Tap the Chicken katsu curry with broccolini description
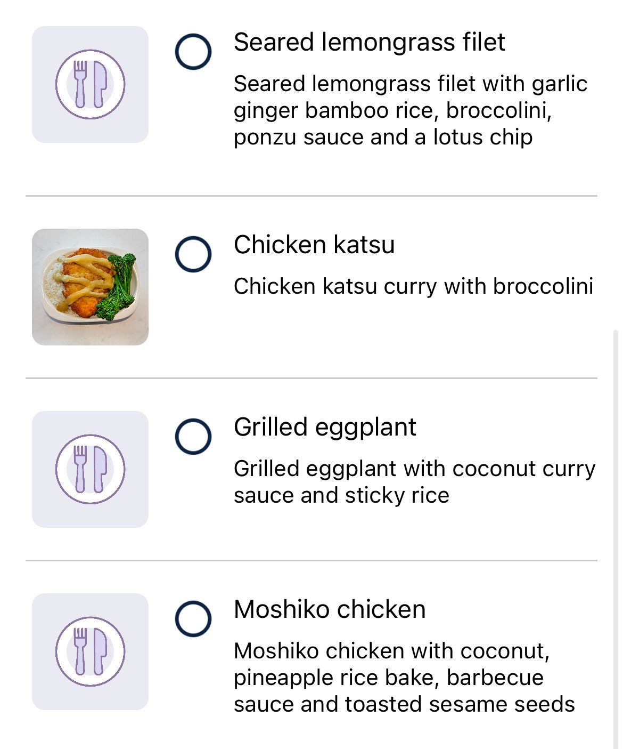This screenshot has height=749, width=623. 414,286
